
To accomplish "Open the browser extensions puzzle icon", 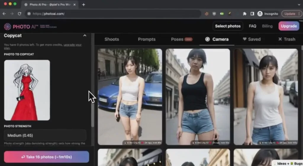I will pos(244,14).
